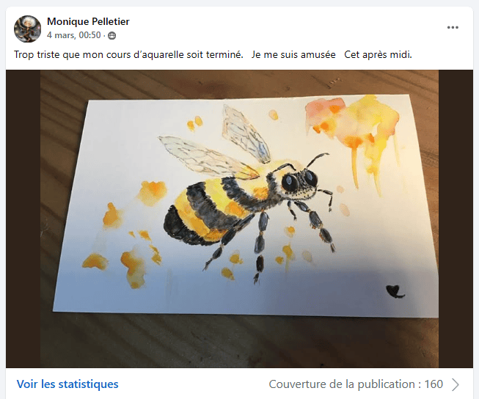Open the three-dots post options menu
Screen dimensions: 479x399
click(x=453, y=27)
